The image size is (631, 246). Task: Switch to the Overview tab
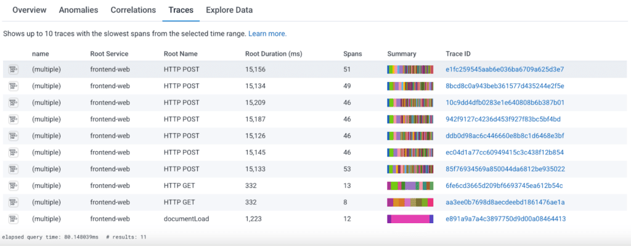point(30,10)
